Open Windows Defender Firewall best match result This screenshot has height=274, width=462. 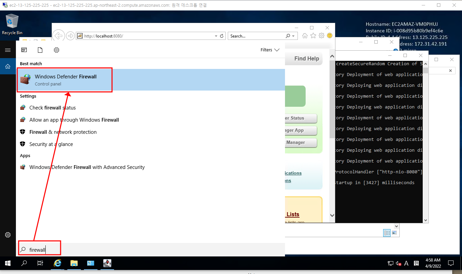151,80
